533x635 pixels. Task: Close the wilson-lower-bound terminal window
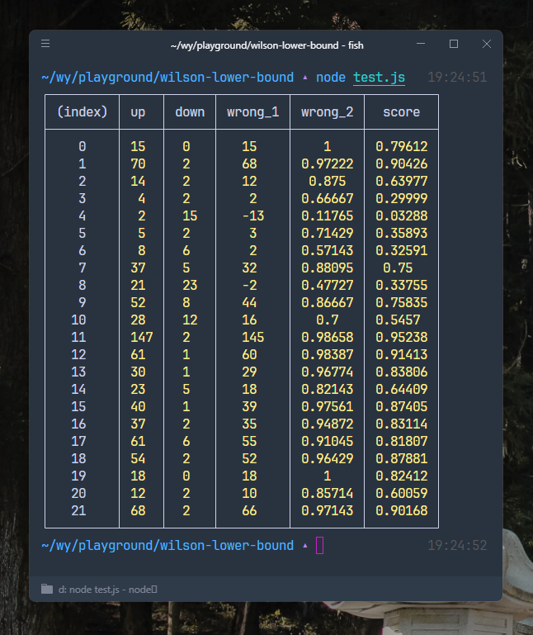point(487,44)
